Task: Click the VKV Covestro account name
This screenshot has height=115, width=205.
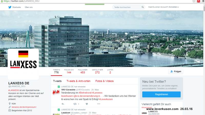Action: pos(68,90)
